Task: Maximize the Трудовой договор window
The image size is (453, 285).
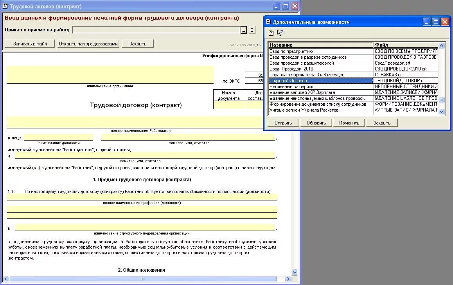Action: pos(286,6)
